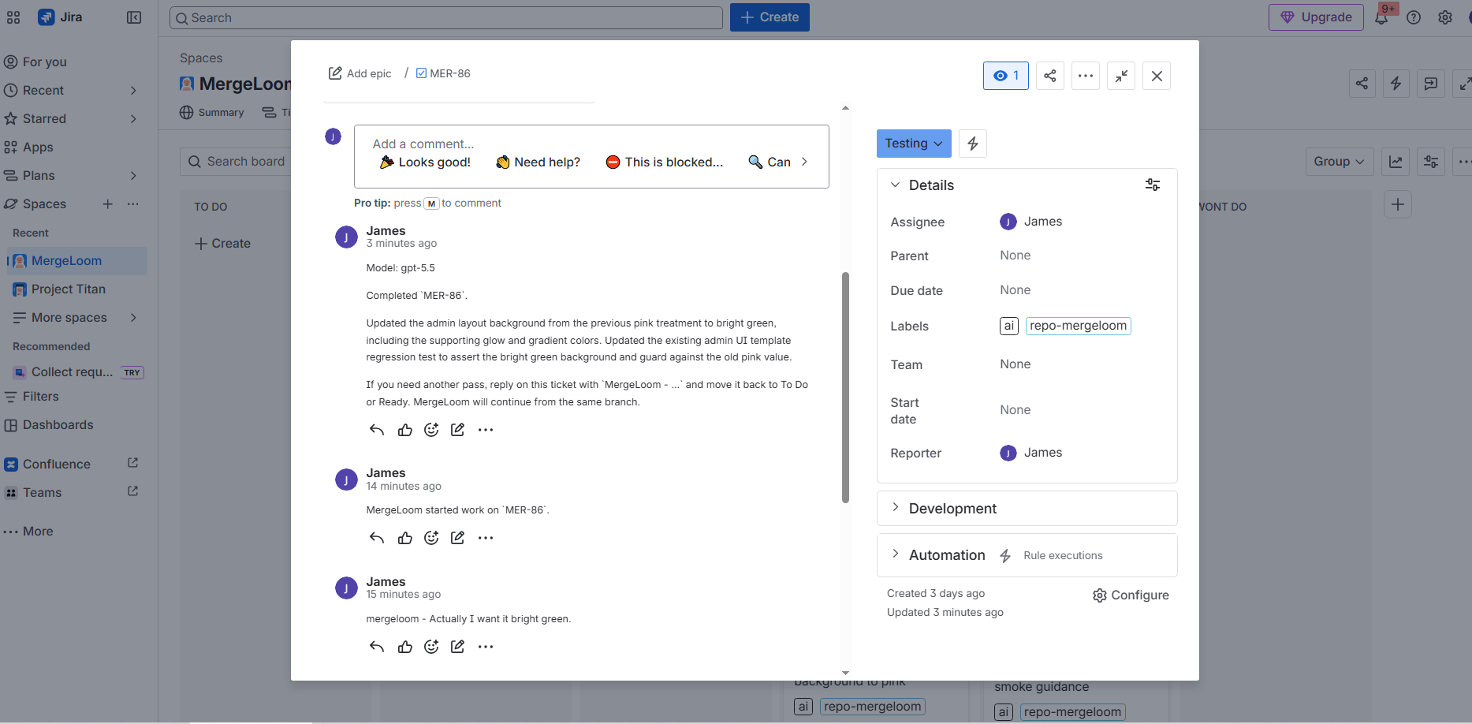Click the repo-mergeloom label in Details

click(x=1079, y=326)
